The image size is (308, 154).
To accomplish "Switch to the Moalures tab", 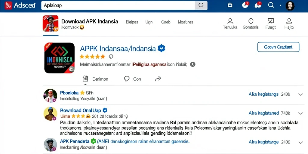I will point(185,22).
